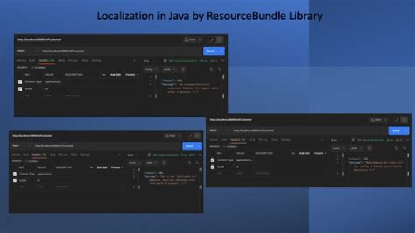This screenshot has height=233, width=415.
Task: Select Auth tab in the right window
Action: click(224, 140)
